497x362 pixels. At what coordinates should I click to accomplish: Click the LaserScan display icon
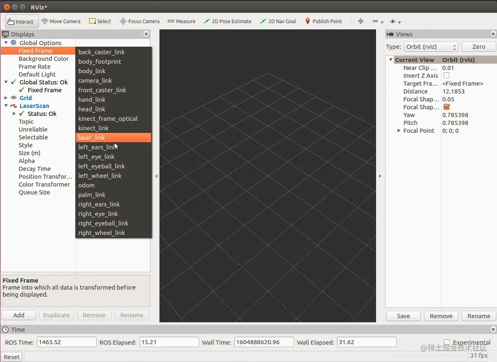click(x=14, y=106)
